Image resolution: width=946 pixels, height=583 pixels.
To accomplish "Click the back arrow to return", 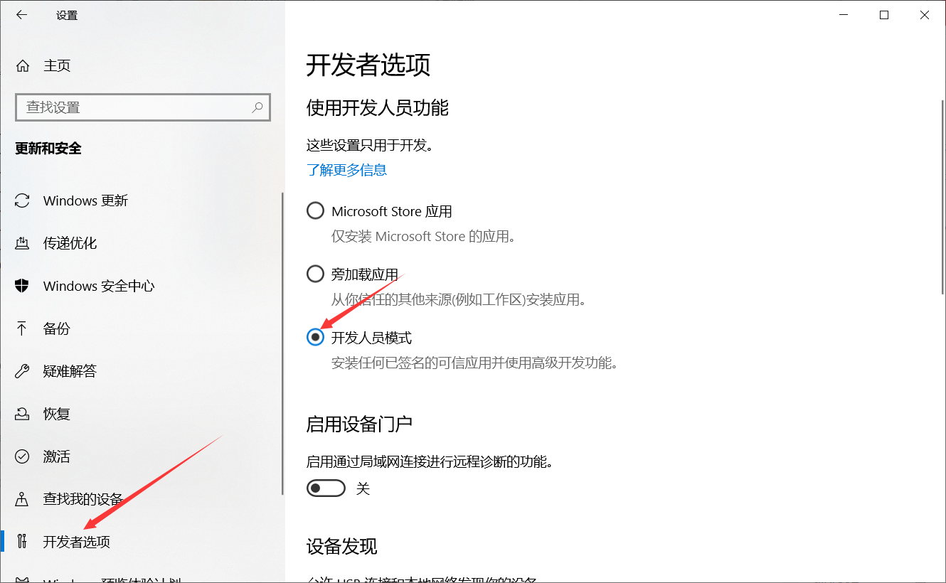I will click(21, 14).
